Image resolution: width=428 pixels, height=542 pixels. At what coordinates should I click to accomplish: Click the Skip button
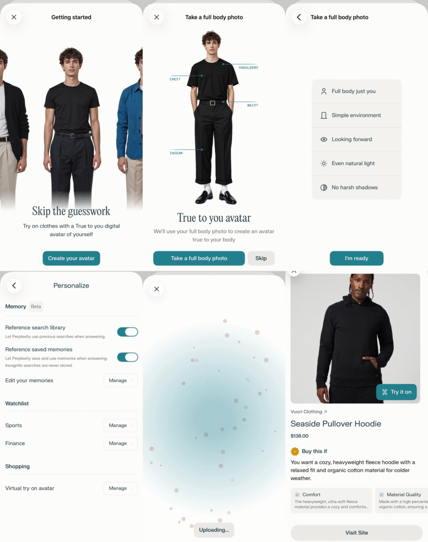(261, 258)
